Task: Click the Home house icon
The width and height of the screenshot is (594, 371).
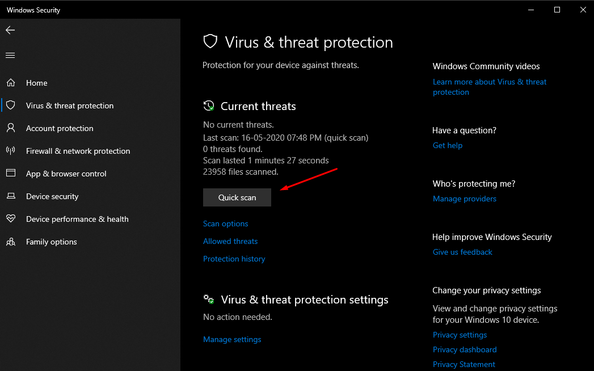Action: tap(11, 82)
